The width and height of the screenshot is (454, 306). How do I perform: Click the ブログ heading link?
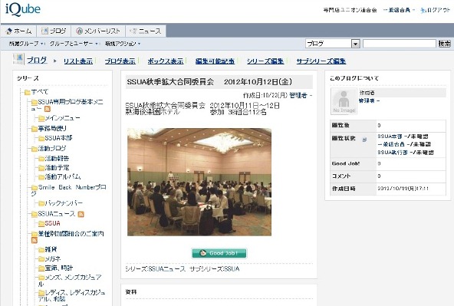point(37,61)
